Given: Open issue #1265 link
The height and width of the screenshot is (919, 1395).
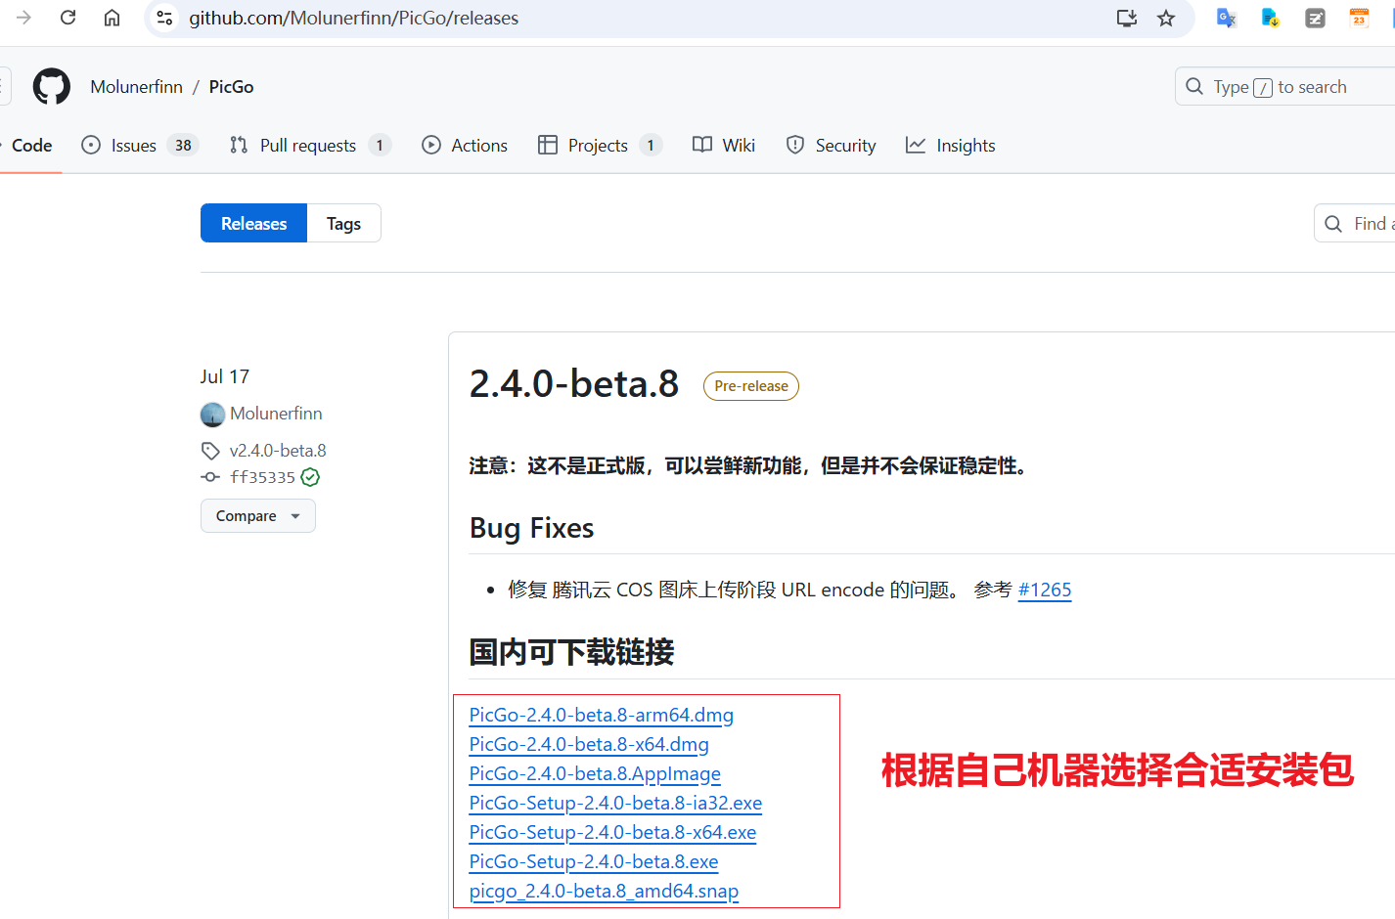Looking at the screenshot, I should [x=1045, y=590].
